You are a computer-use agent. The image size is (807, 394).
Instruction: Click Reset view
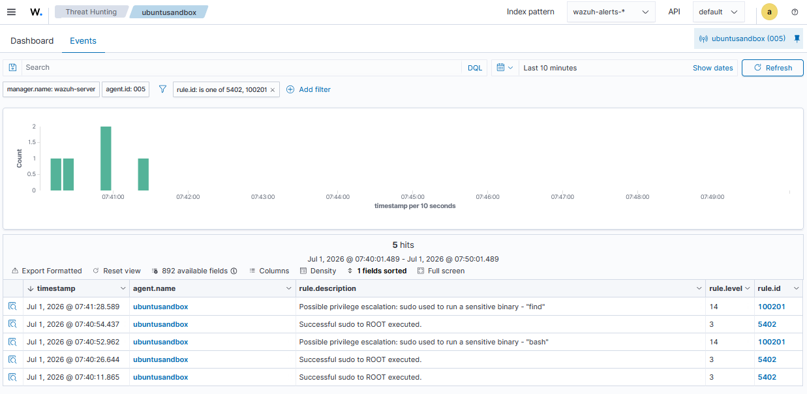point(117,271)
